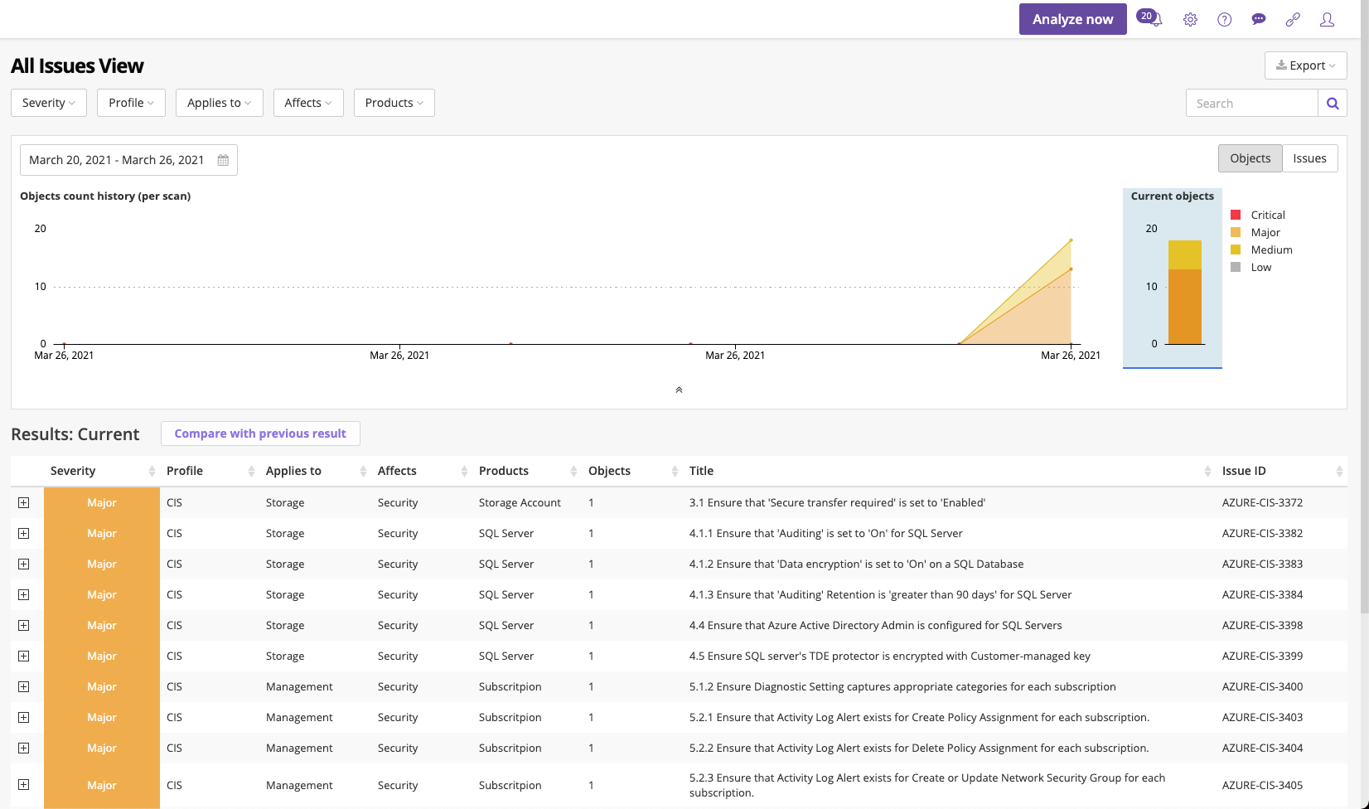Screen dimensions: 1369x809
Task: Toggle Critical series in chart legend
Action: click(x=1258, y=215)
